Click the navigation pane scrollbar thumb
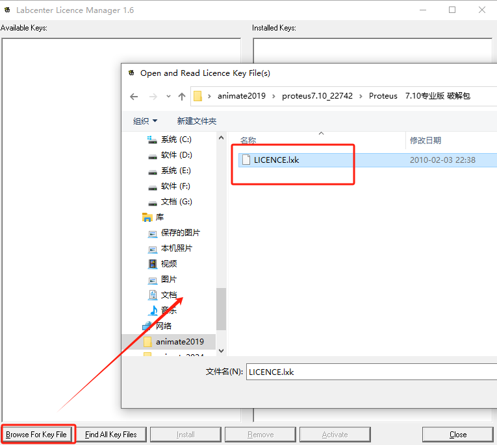 (x=222, y=309)
